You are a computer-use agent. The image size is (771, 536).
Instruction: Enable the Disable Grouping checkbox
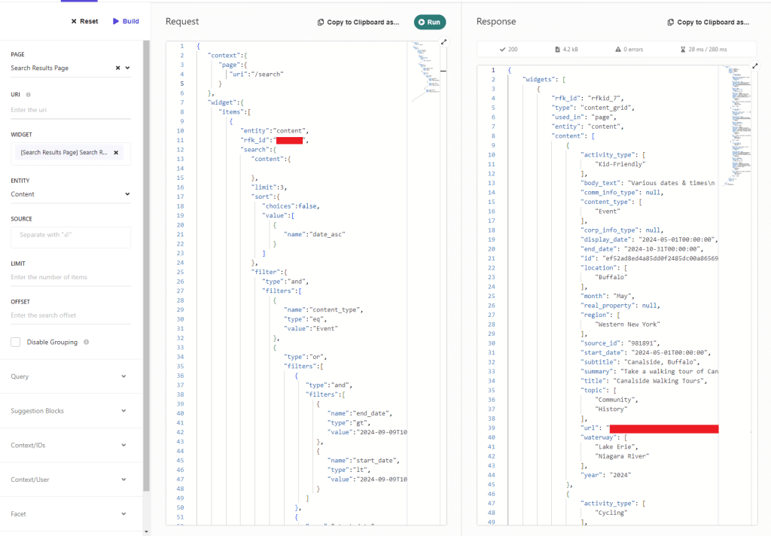16,342
